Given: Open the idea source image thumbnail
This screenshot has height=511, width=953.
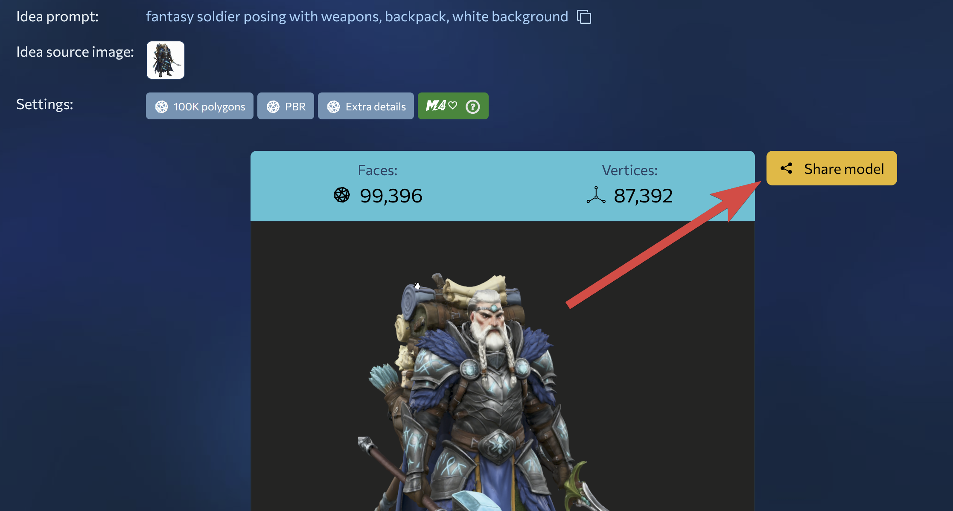Looking at the screenshot, I should point(166,60).
